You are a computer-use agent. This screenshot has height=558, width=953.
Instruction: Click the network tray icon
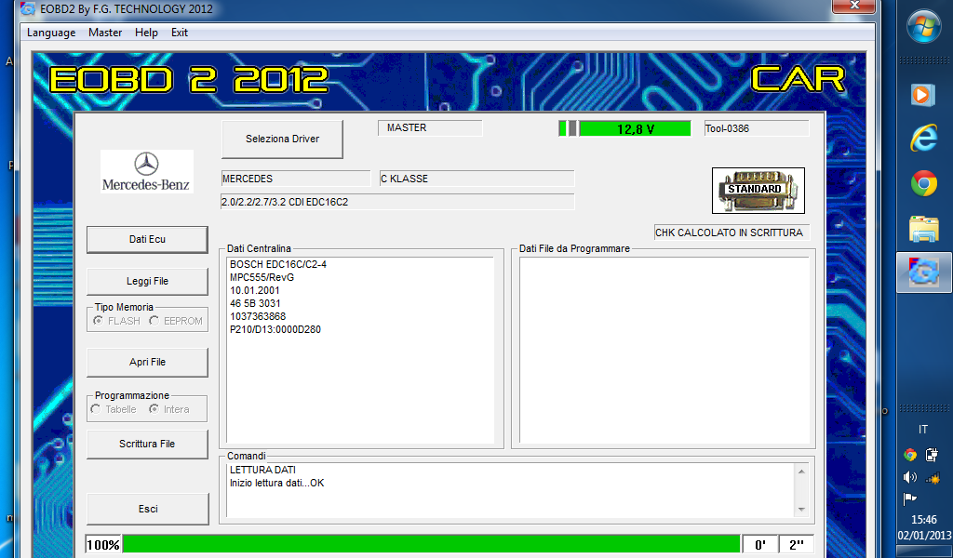932,477
